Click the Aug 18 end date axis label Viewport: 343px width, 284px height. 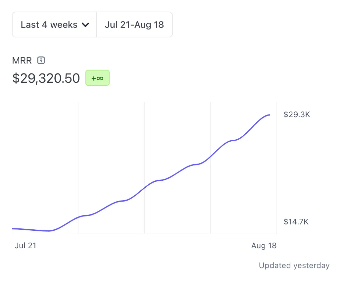click(x=264, y=246)
